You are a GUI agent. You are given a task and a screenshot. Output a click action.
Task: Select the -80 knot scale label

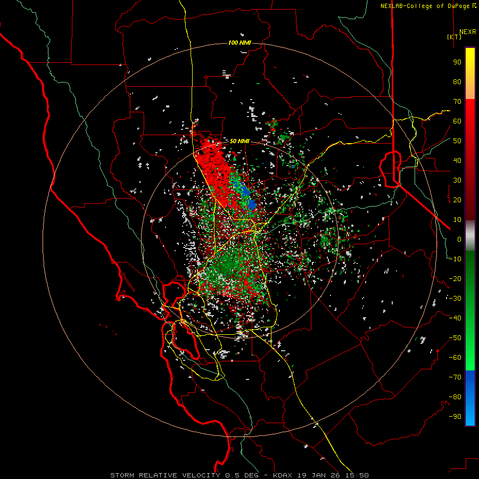[455, 397]
